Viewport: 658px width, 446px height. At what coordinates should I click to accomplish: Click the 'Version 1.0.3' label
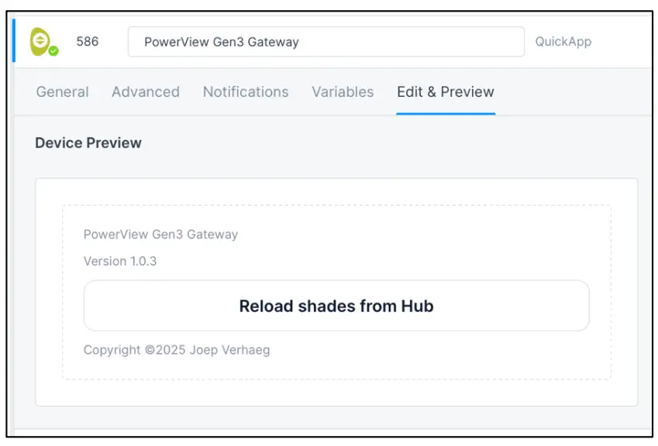pos(120,261)
